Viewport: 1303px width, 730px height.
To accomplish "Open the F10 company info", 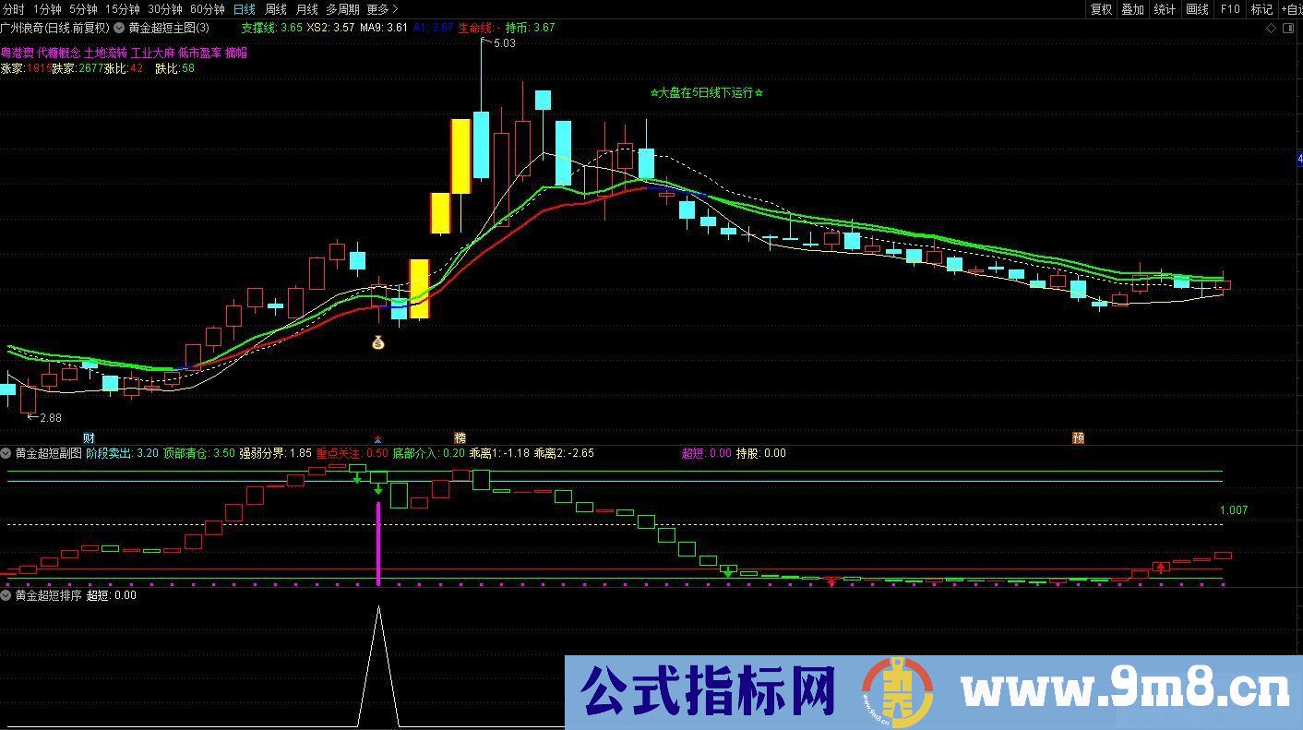I will (x=1230, y=9).
